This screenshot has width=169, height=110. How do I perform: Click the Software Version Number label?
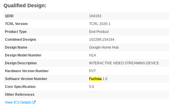[x=26, y=79]
